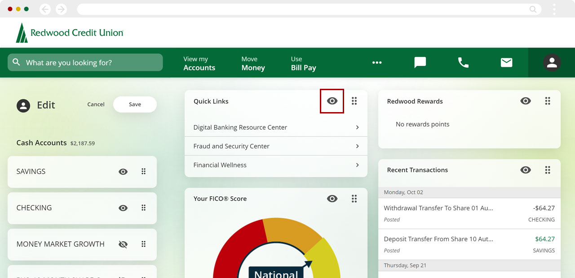Open the user profile avatar icon
Viewport: 575px width, 278px height.
pyautogui.click(x=552, y=63)
